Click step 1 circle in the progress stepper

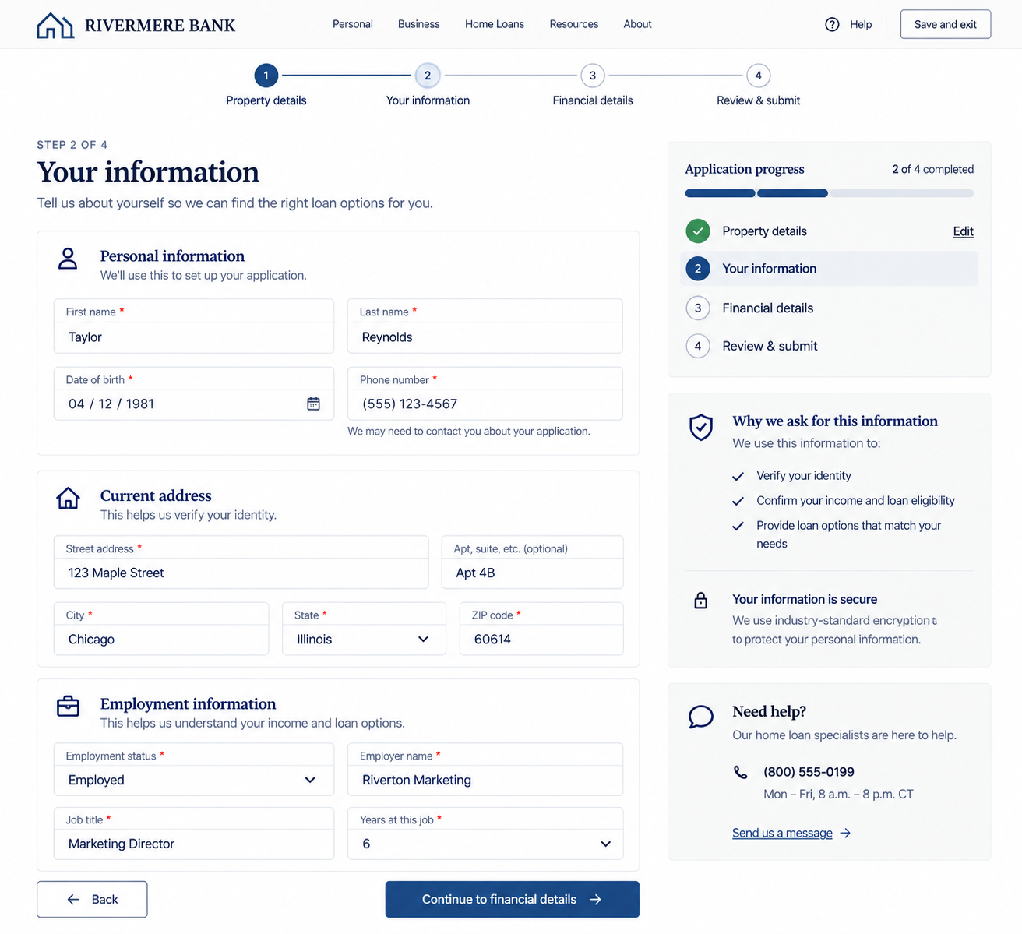point(266,76)
